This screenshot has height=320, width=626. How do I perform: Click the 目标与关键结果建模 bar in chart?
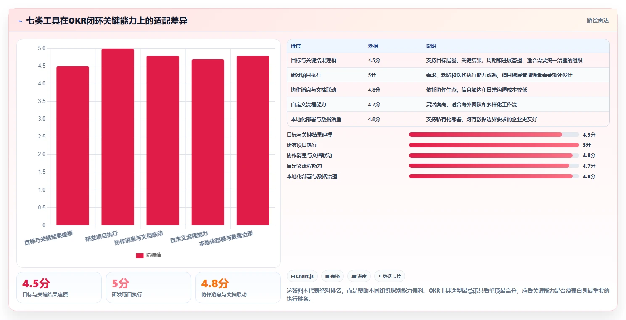tap(73, 145)
